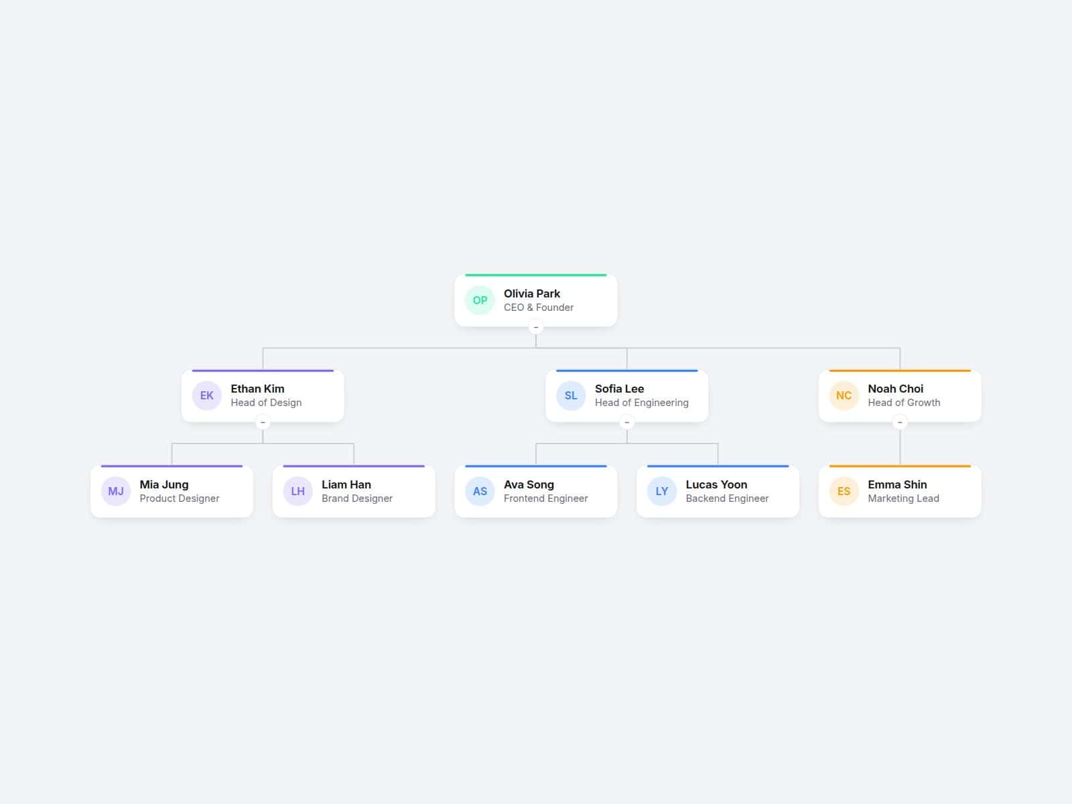Click the 'Product Designer' title
The image size is (1072, 804).
click(180, 498)
